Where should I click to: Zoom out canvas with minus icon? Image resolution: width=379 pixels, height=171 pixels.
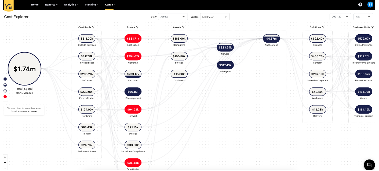[x=5, y=163]
